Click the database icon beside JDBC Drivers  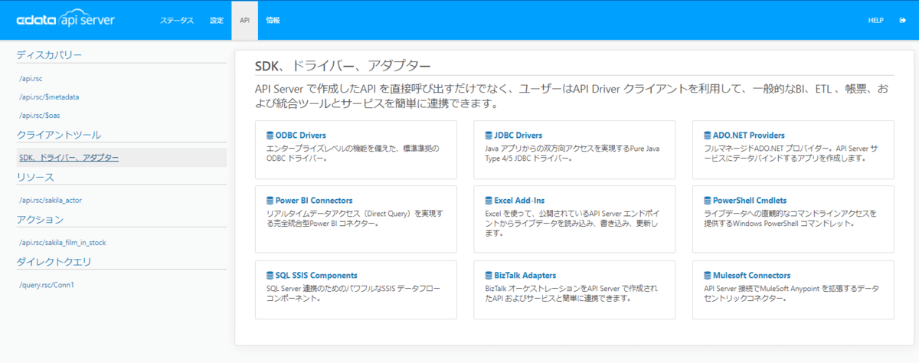(489, 136)
